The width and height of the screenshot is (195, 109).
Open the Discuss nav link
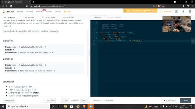[58, 12]
